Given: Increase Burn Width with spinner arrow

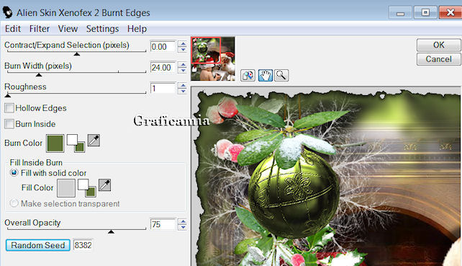Looking at the screenshot, I should (183, 65).
